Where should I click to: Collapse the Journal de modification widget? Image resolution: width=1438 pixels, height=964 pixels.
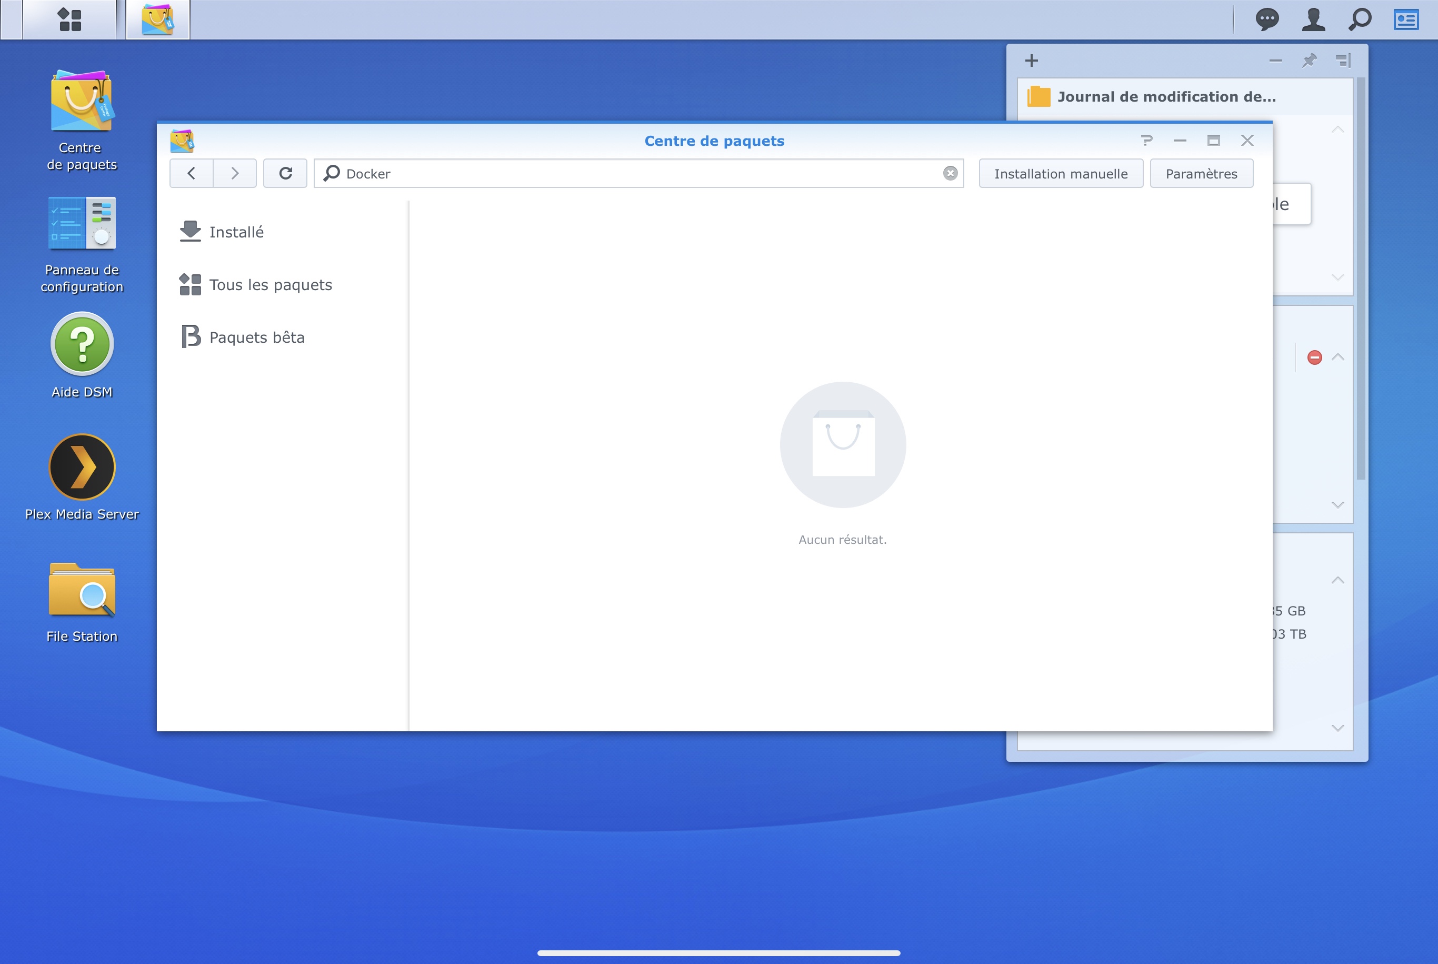(1337, 130)
